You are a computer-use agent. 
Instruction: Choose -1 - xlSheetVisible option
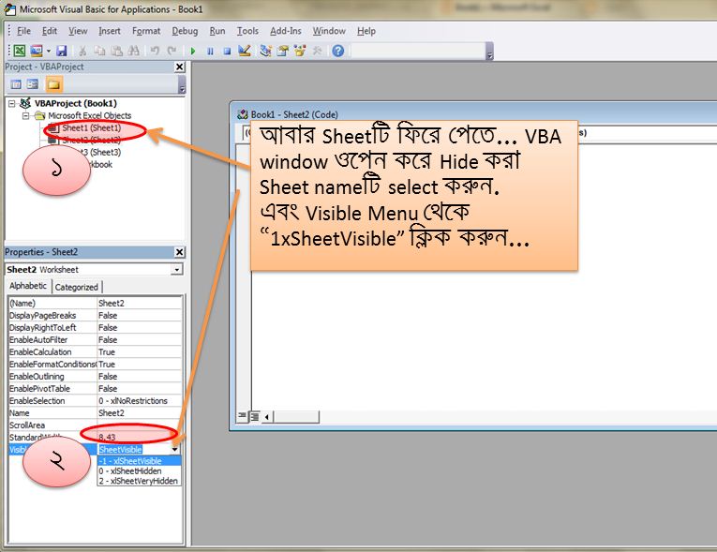[x=140, y=461]
